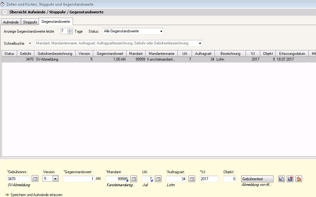Sort by the Bezeichnung column header
Screen dimensions: 316x197
pyautogui.click(x=230, y=54)
